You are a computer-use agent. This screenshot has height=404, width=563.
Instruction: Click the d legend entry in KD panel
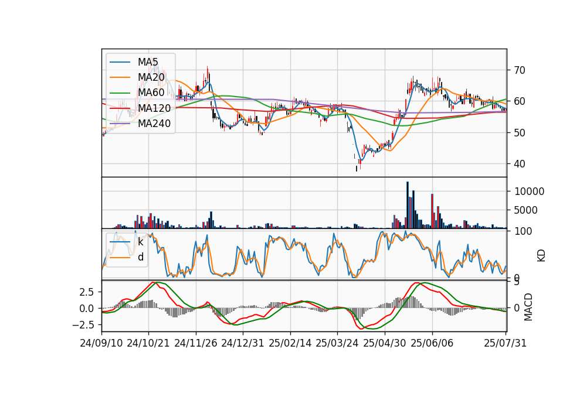pos(127,257)
